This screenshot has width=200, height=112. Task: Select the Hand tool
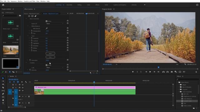(3, 100)
